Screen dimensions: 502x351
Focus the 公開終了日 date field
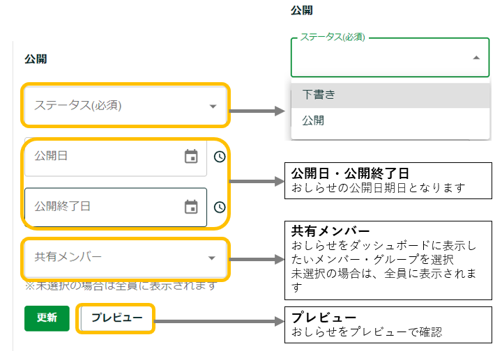pyautogui.click(x=98, y=207)
